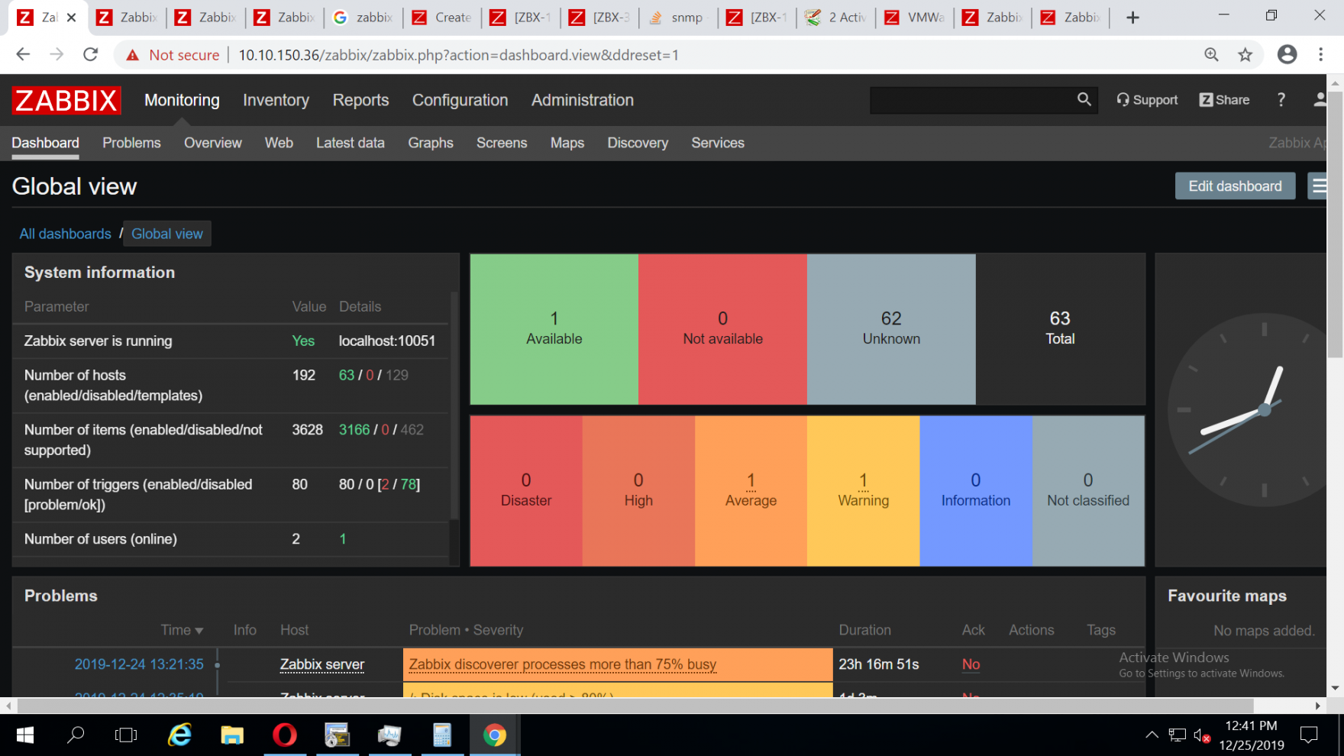
Task: Open the Chrome profile avatar
Action: [x=1287, y=55]
